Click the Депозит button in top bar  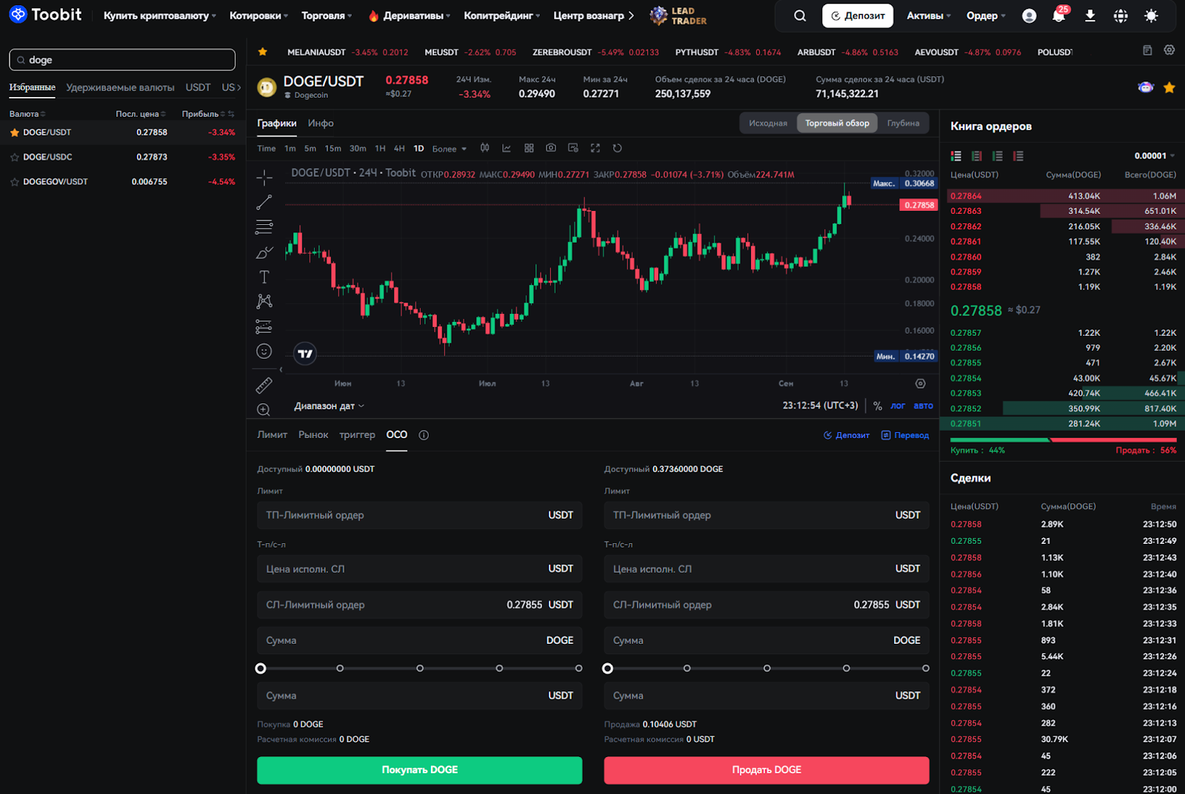click(858, 16)
